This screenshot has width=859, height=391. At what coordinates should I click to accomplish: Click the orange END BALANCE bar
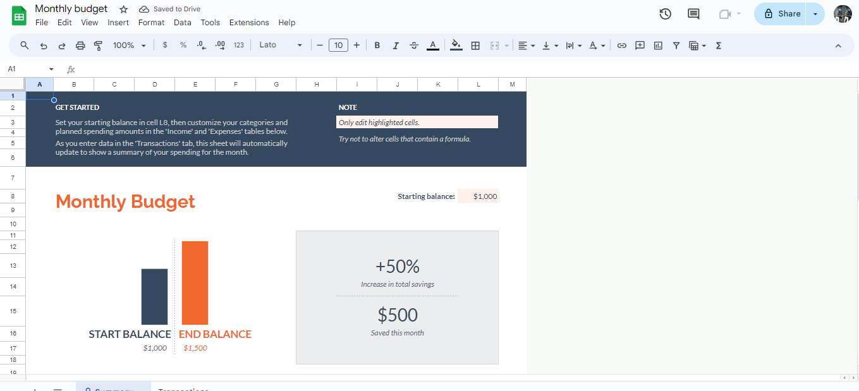(x=195, y=283)
